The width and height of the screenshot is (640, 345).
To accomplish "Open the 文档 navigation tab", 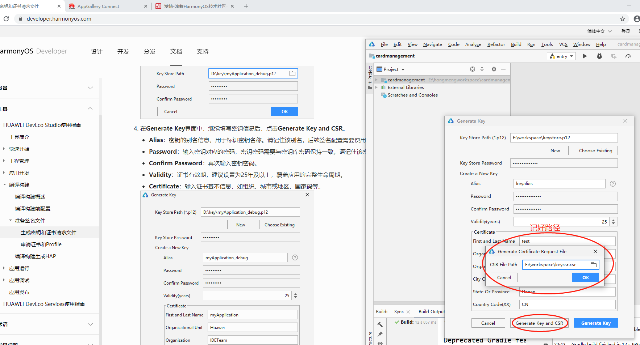I will point(176,52).
